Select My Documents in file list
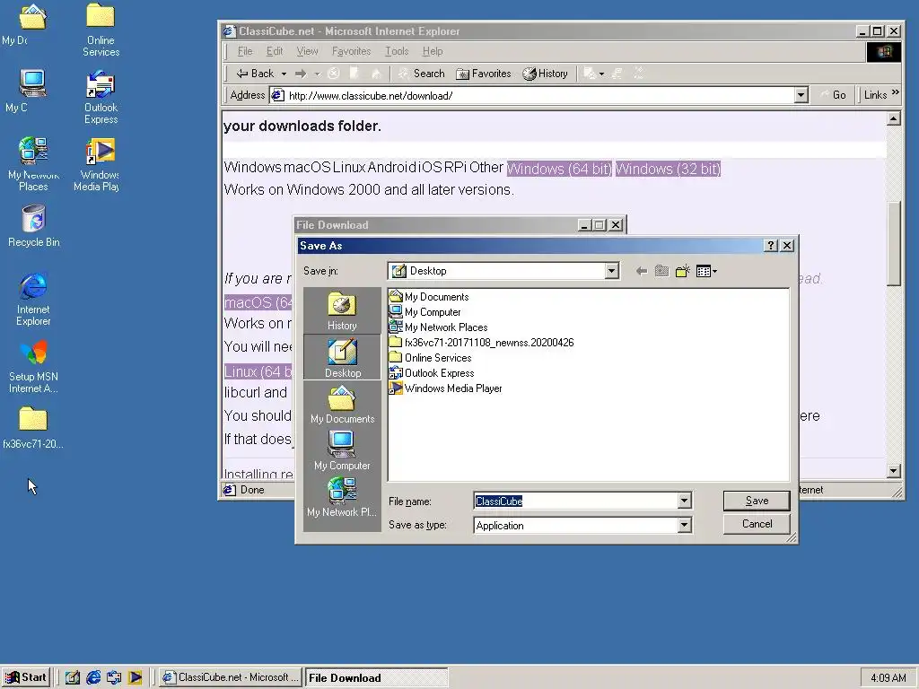Viewport: 919px width, 689px height. [x=429, y=296]
